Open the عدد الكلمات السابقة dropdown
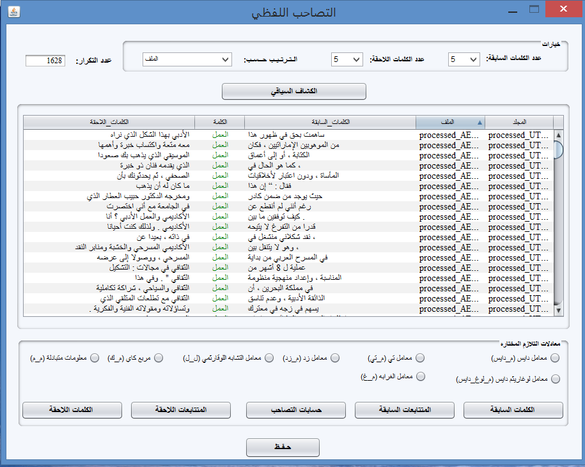 tap(464, 59)
